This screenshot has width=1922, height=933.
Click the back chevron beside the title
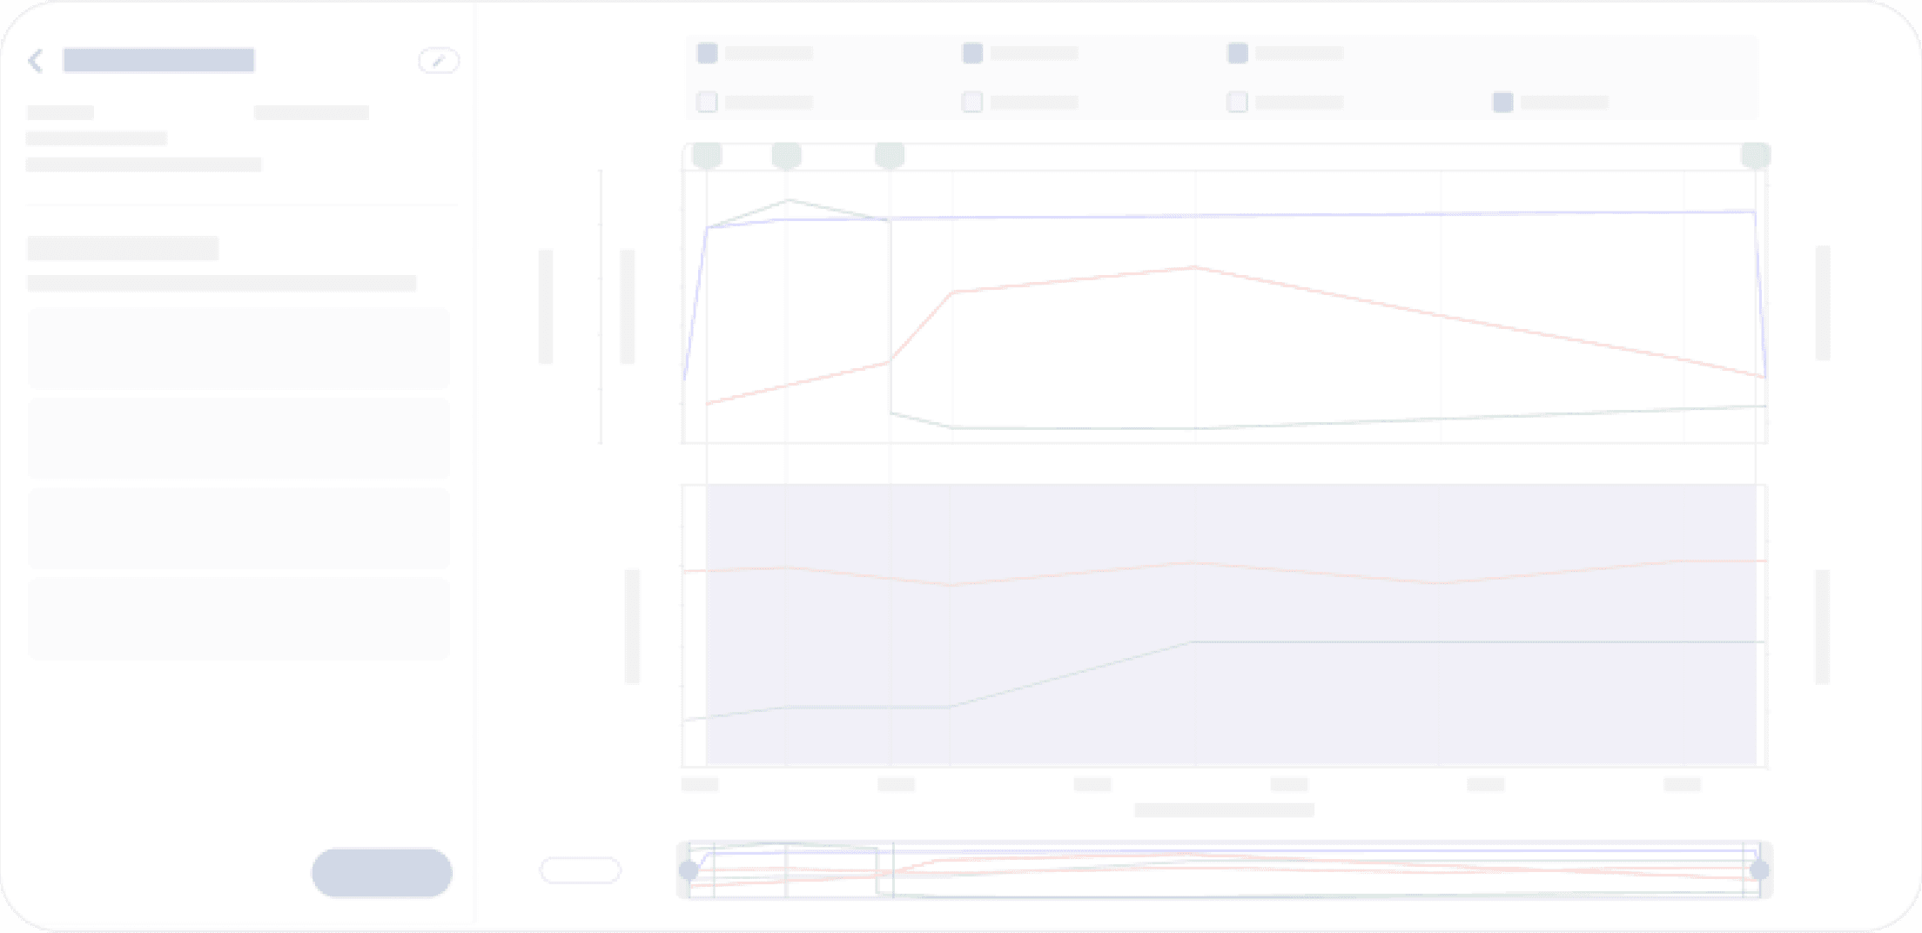tap(36, 61)
